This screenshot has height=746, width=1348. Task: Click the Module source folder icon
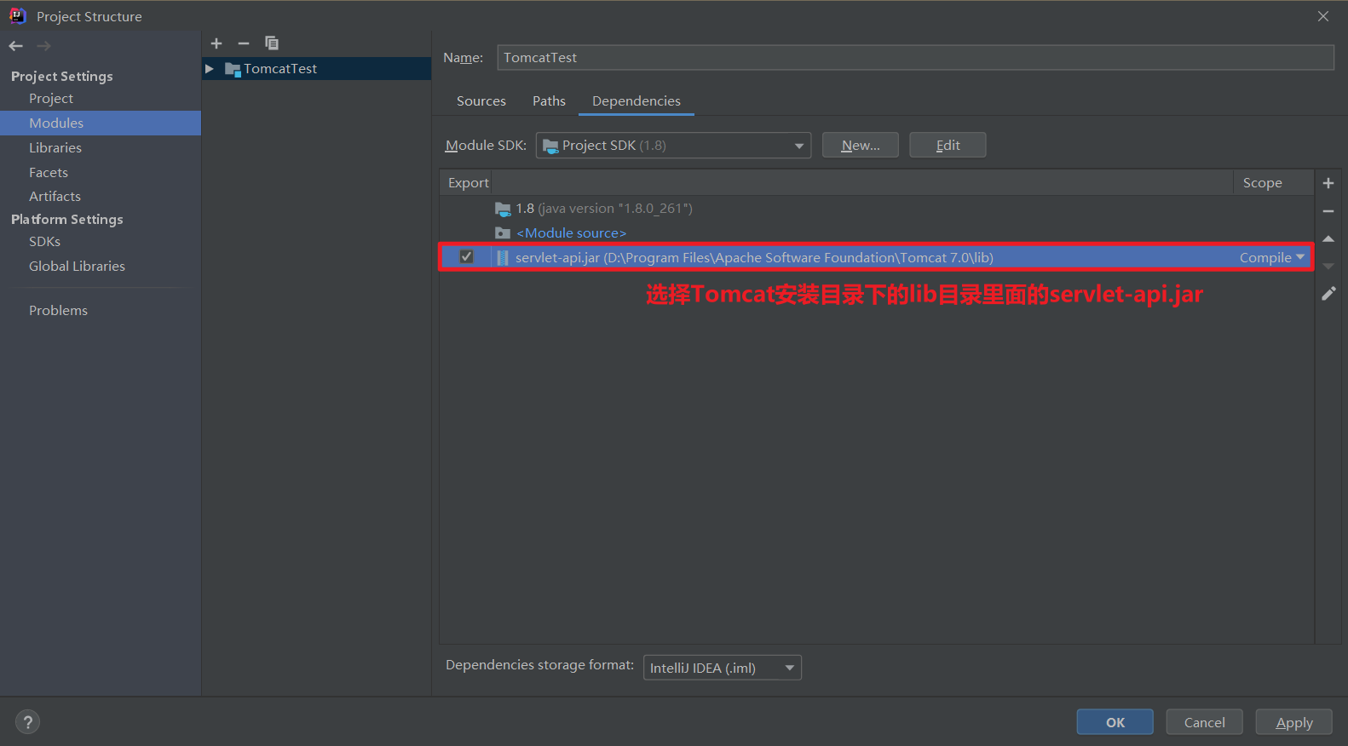click(x=503, y=233)
